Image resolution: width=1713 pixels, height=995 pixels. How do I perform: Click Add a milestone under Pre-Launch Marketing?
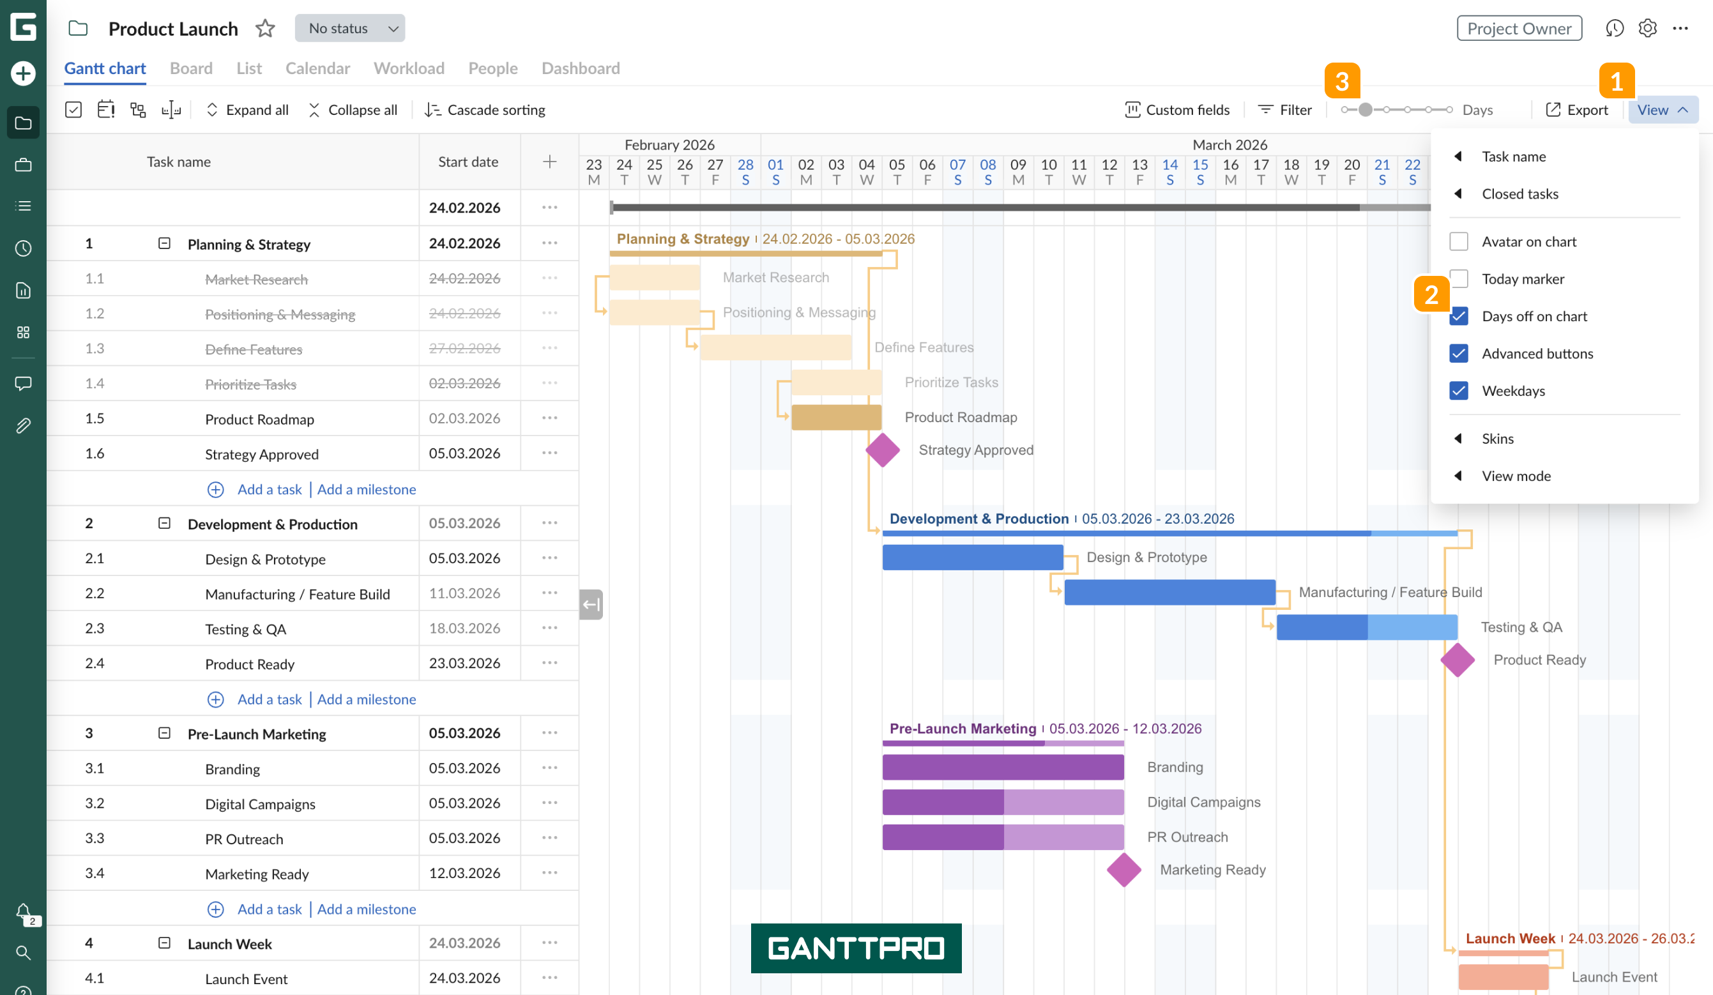pyautogui.click(x=367, y=909)
